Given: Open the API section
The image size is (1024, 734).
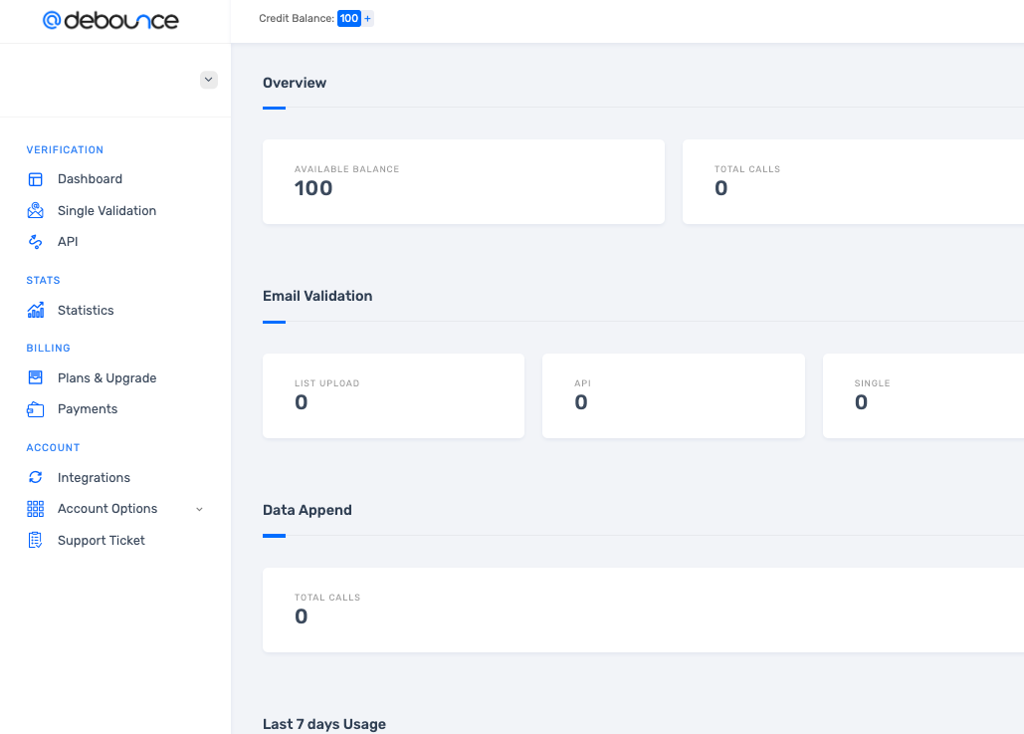Looking at the screenshot, I should pos(68,242).
